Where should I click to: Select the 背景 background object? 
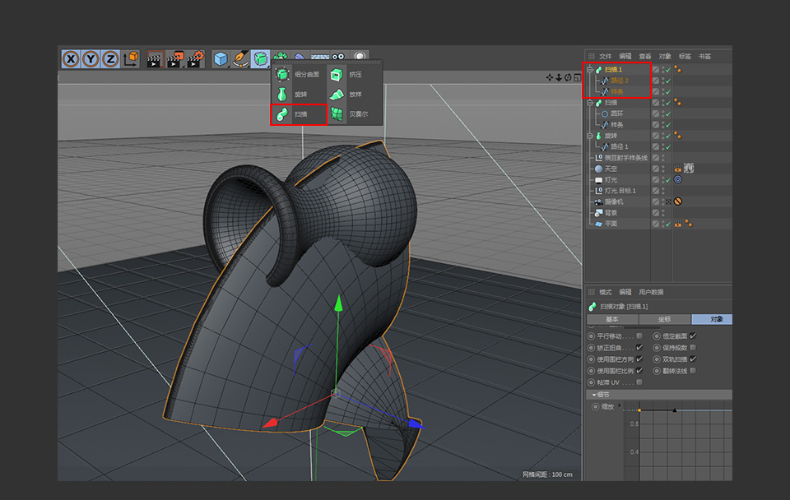[610, 213]
